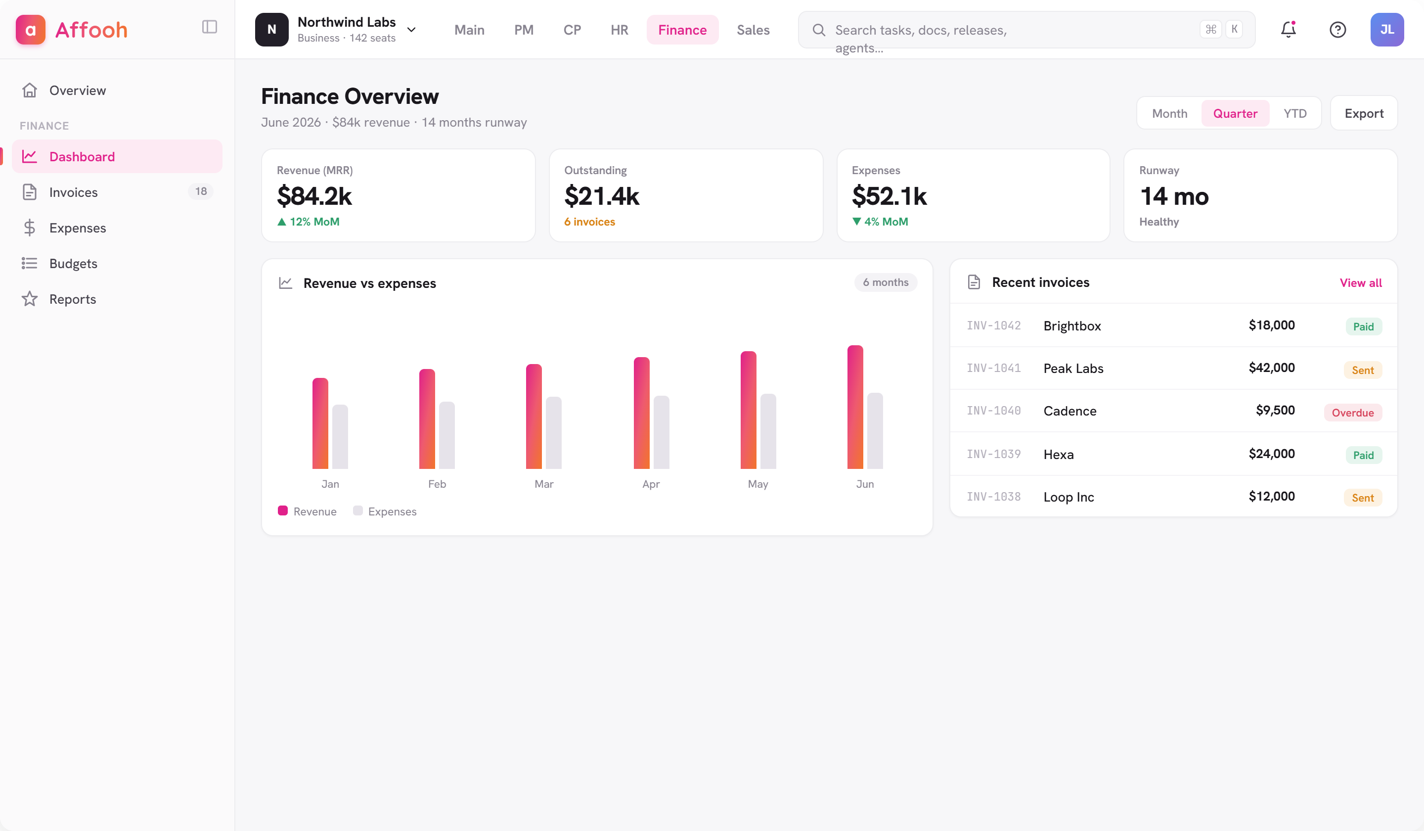The width and height of the screenshot is (1424, 831).
Task: Switch to the Sales tab
Action: [753, 29]
